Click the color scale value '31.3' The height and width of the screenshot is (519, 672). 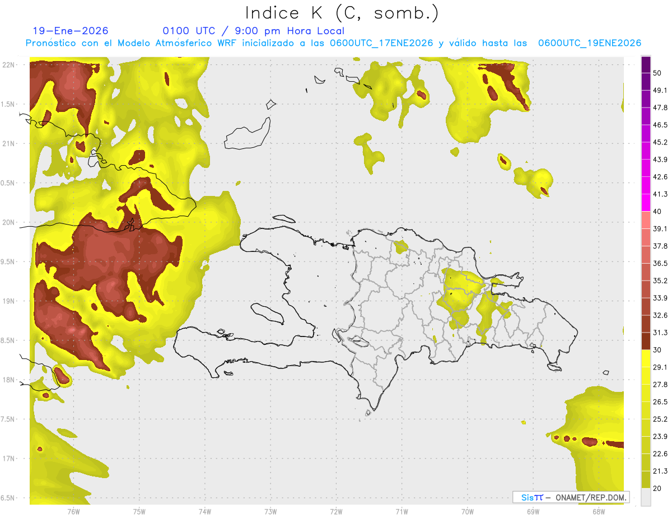(660, 333)
